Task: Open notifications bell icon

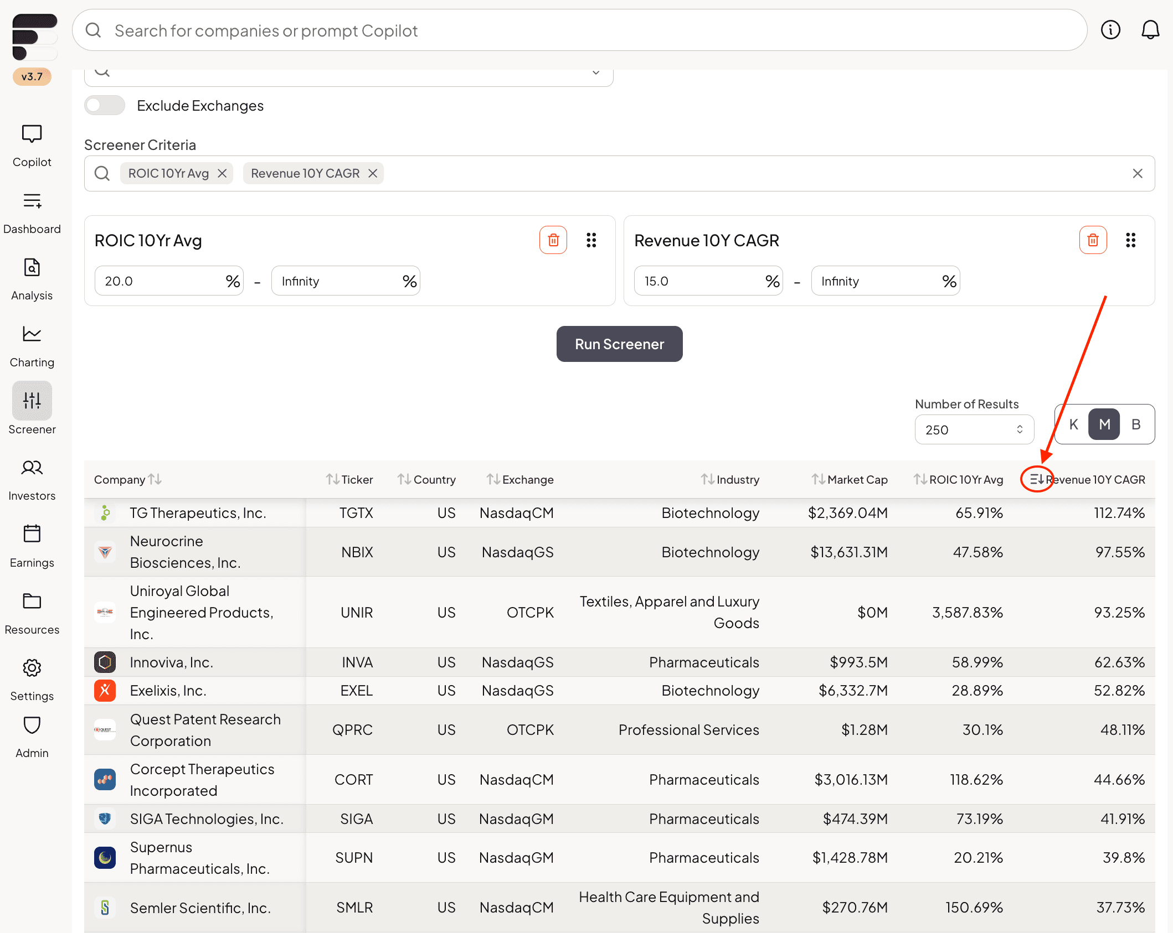Action: point(1150,30)
